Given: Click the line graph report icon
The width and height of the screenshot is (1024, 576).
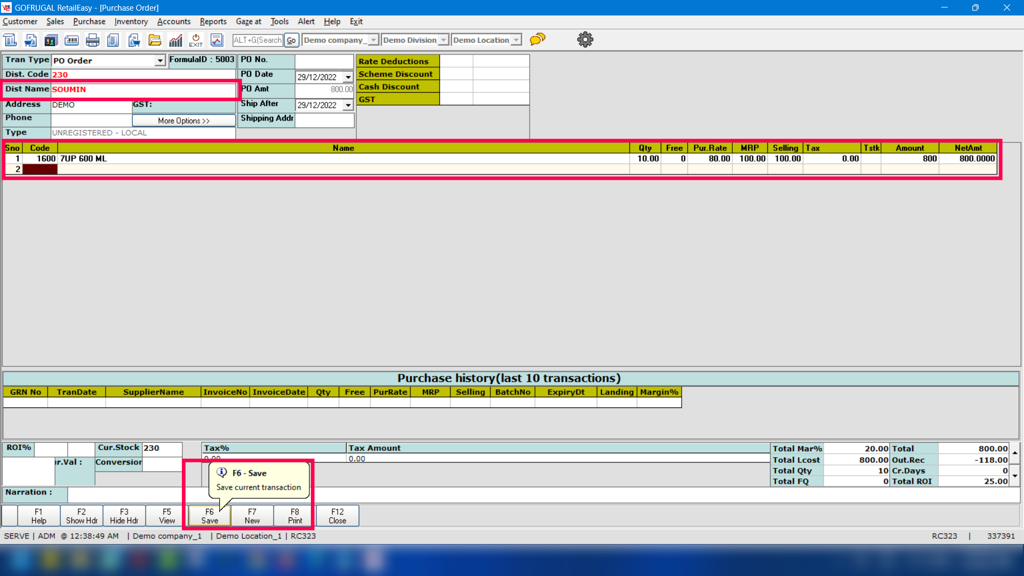Looking at the screenshot, I should (217, 40).
